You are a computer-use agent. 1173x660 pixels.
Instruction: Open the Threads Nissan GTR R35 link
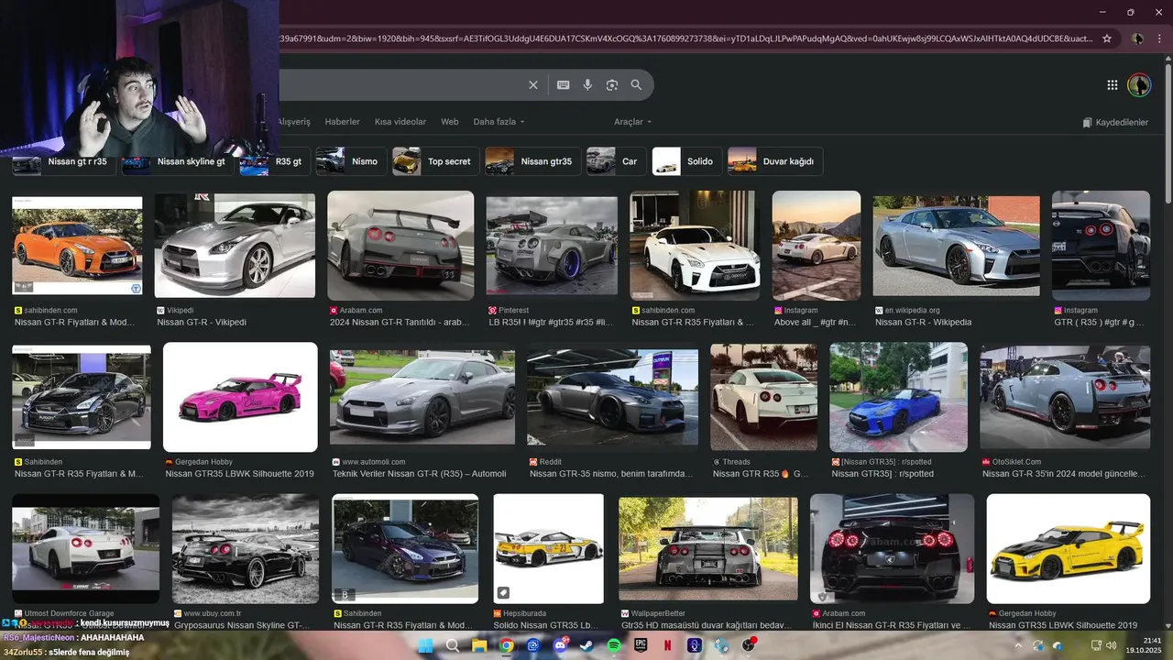tap(761, 474)
